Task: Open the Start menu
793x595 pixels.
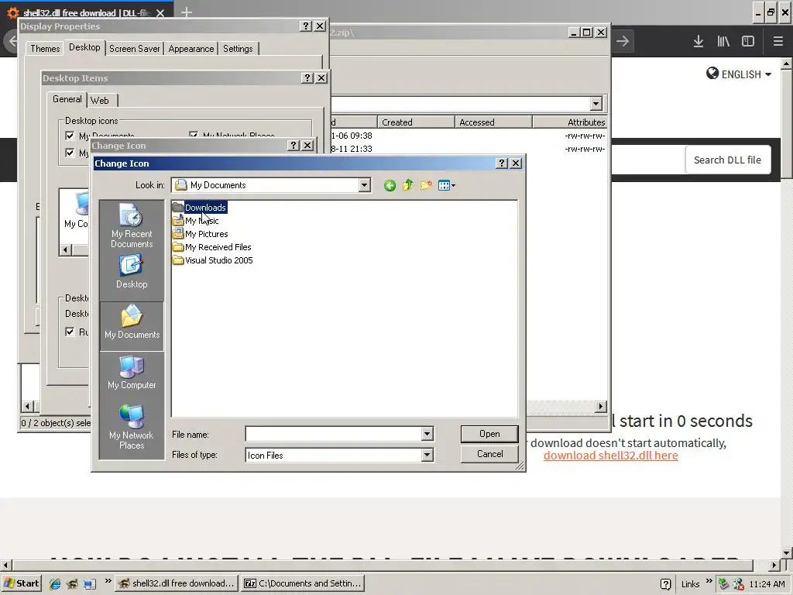Action: click(x=22, y=583)
